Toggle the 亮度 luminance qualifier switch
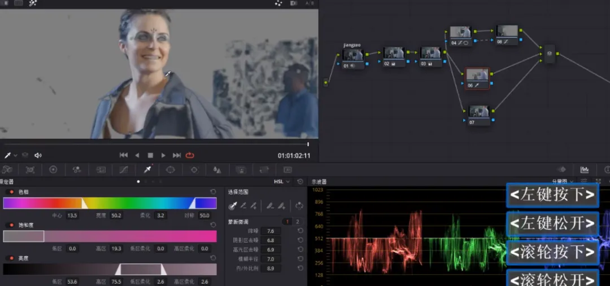The height and width of the screenshot is (286, 610). (x=10, y=258)
